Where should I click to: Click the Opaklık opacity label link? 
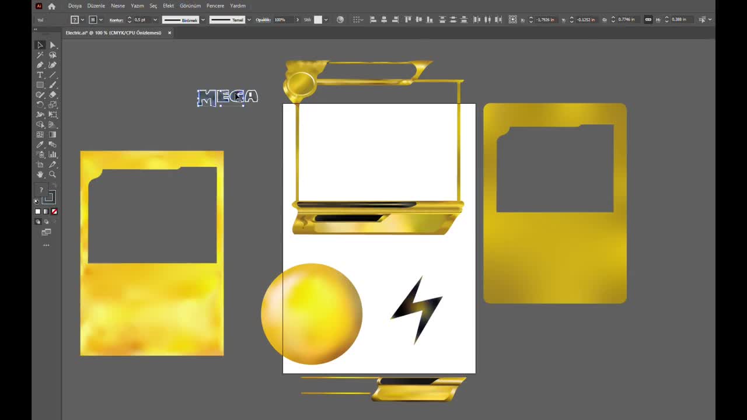click(263, 20)
